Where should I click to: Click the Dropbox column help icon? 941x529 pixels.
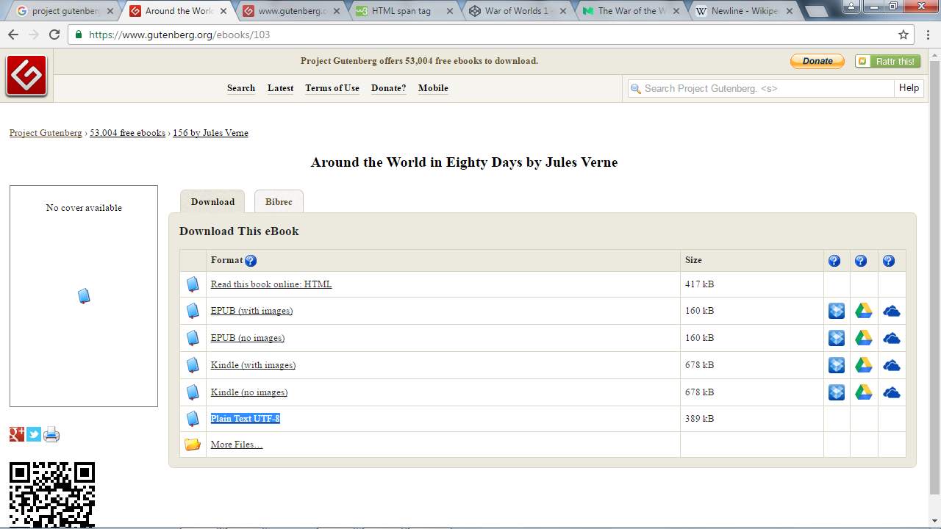tap(834, 261)
